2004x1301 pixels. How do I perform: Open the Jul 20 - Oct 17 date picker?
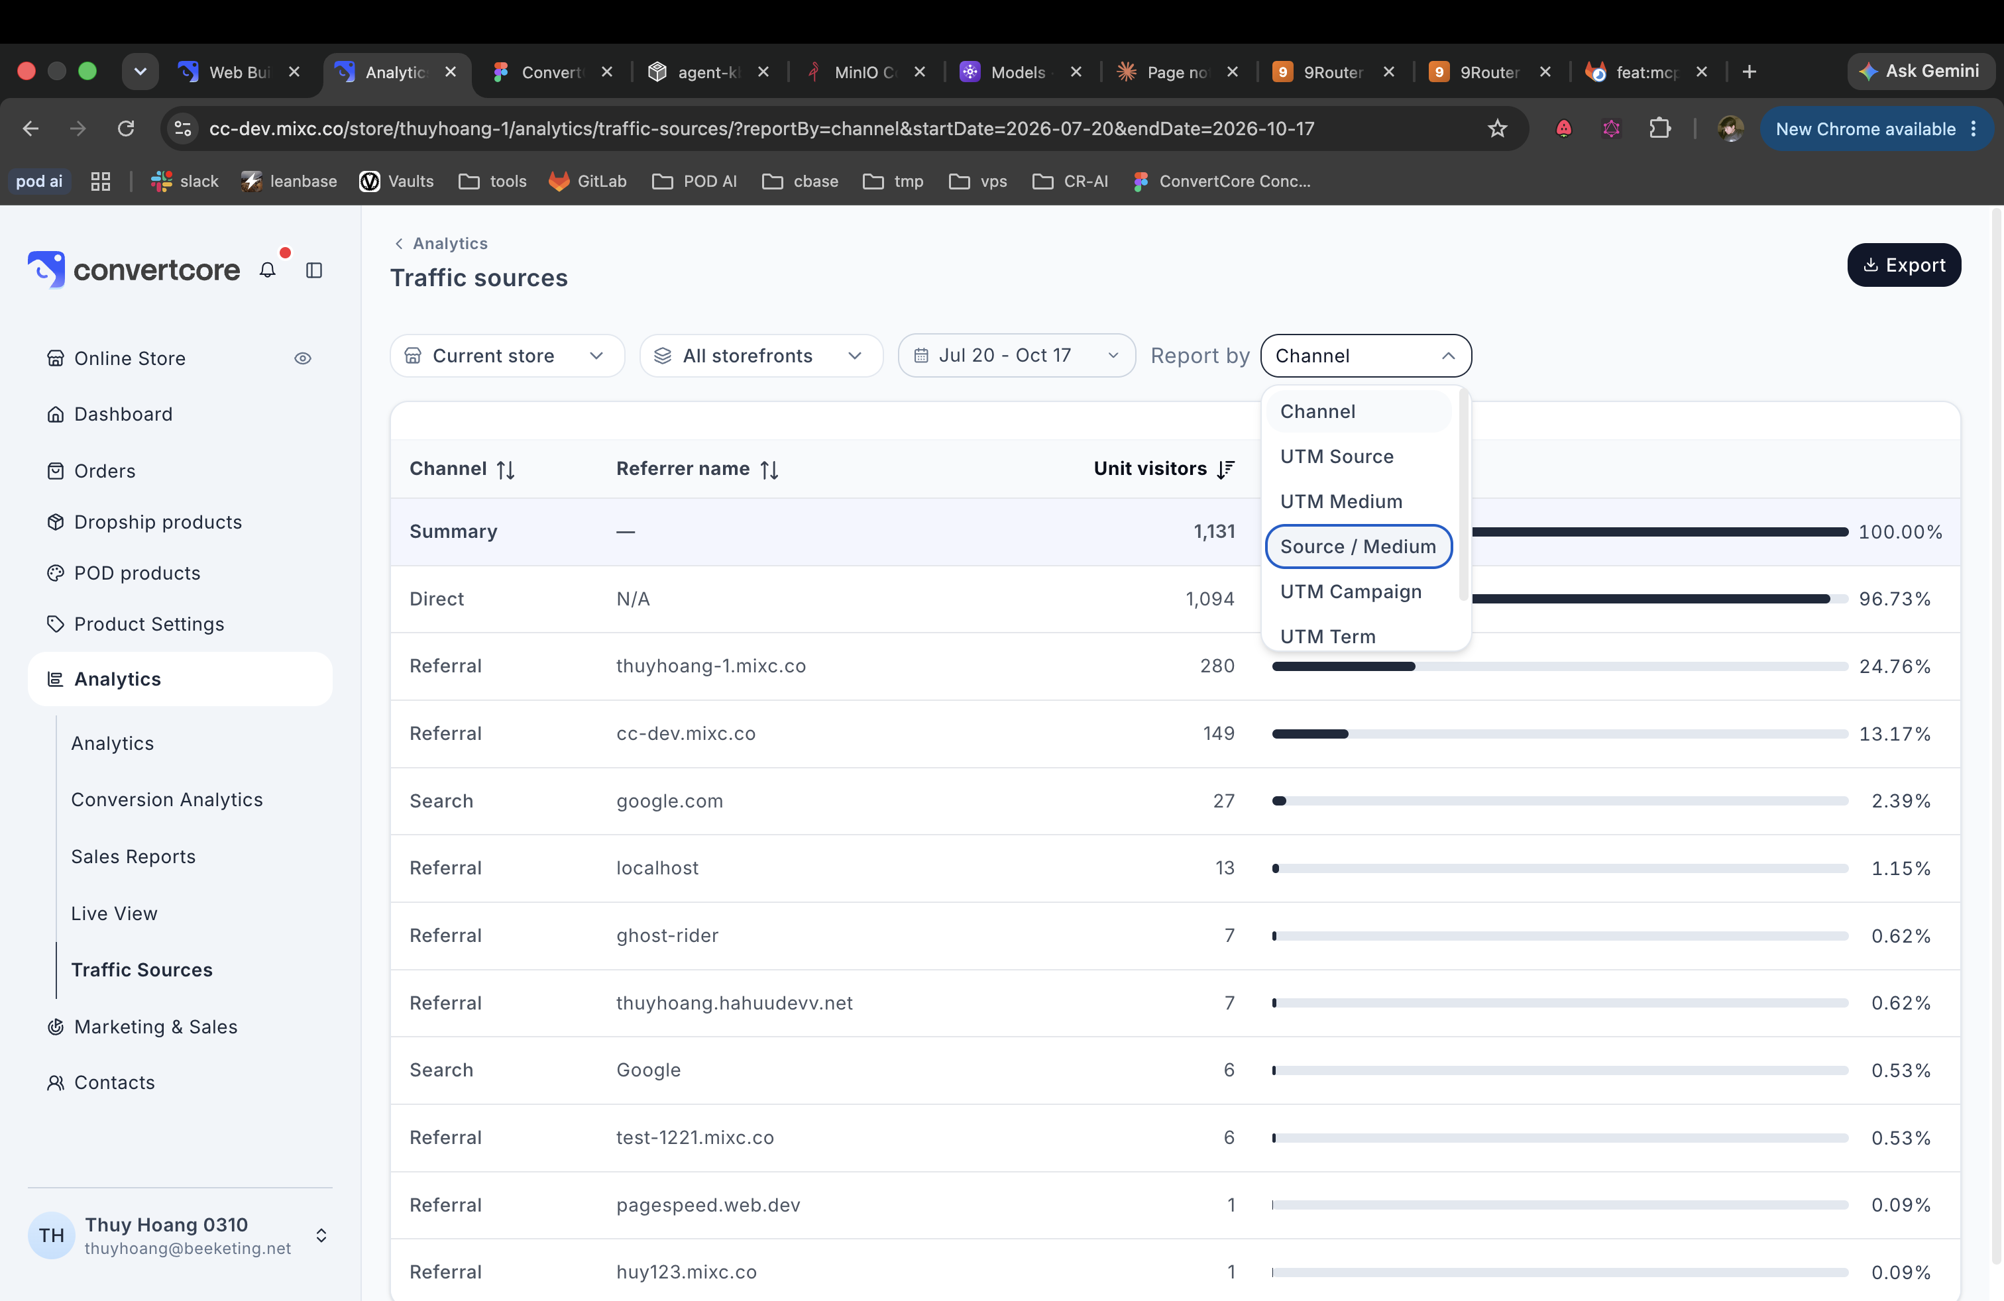1017,356
